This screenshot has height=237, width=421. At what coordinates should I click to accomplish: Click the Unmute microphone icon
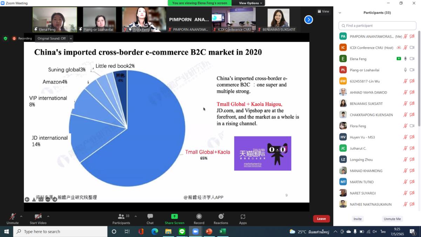(x=12, y=217)
